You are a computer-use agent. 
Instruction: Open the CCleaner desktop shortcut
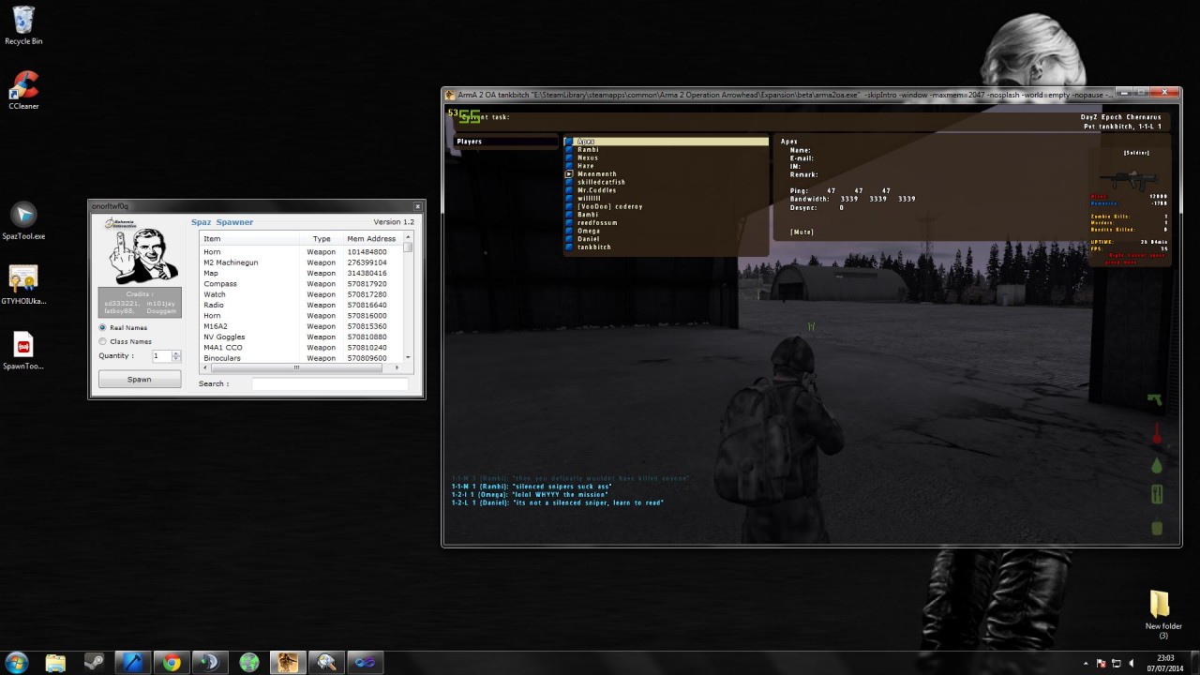click(23, 90)
